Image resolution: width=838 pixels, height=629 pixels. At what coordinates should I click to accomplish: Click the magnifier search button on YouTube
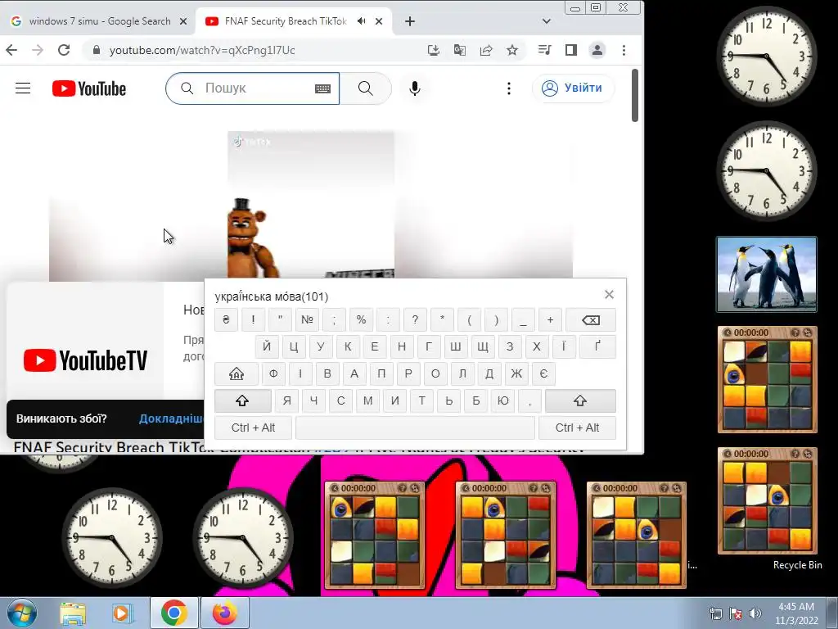366,88
